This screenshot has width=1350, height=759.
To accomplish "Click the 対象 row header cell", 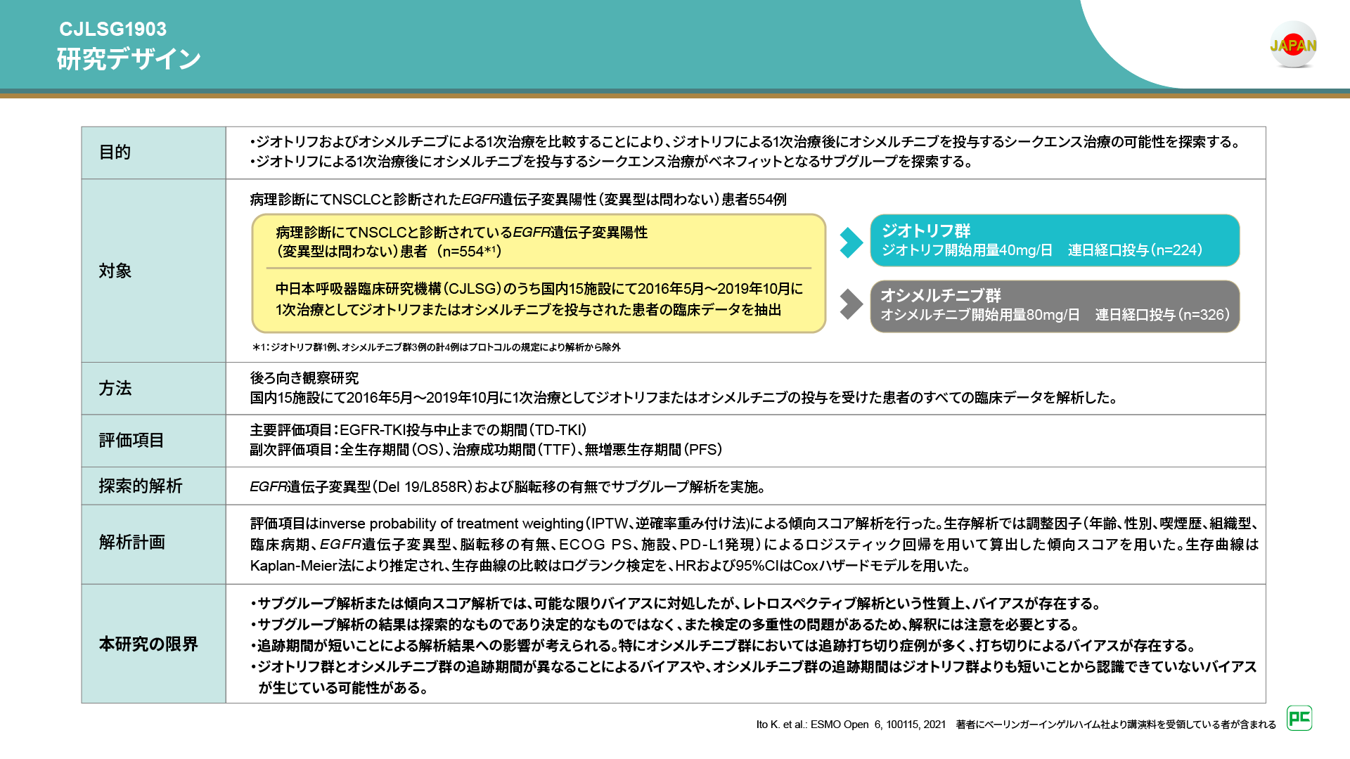I will [153, 271].
